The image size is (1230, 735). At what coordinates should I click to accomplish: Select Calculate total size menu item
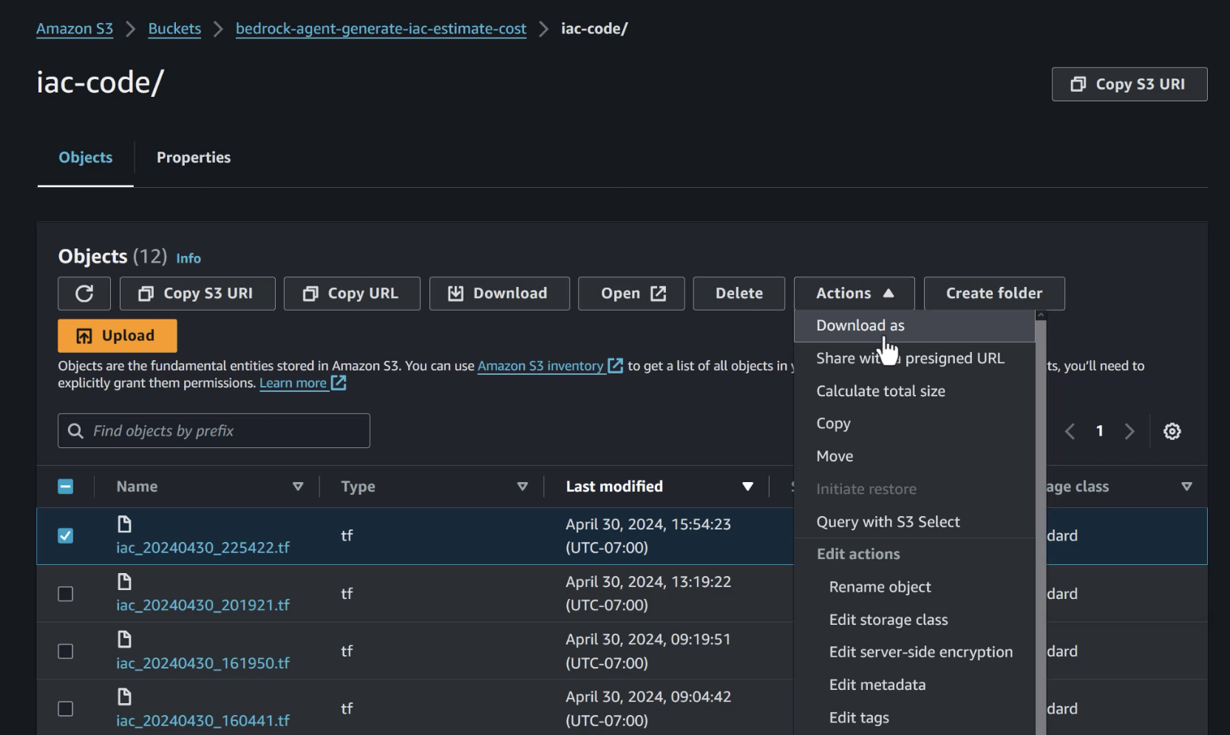914,391
